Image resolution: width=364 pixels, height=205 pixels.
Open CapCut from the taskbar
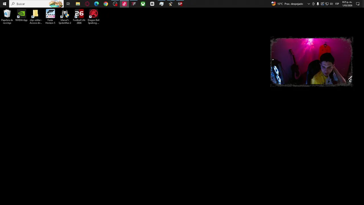pos(152,4)
